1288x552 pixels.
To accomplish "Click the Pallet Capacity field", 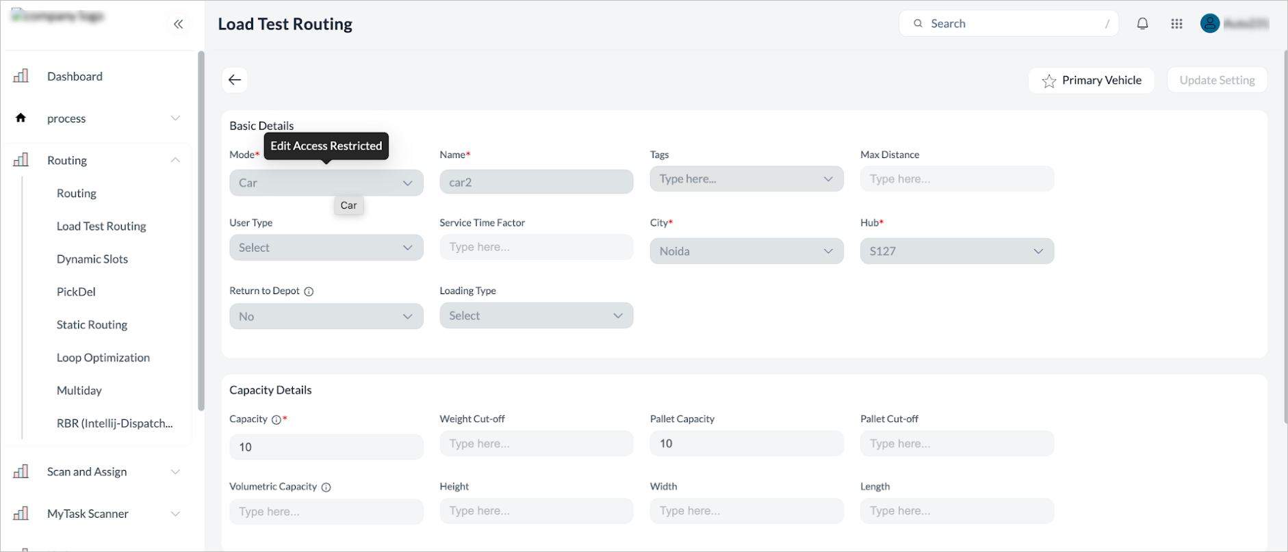I will click(x=747, y=444).
